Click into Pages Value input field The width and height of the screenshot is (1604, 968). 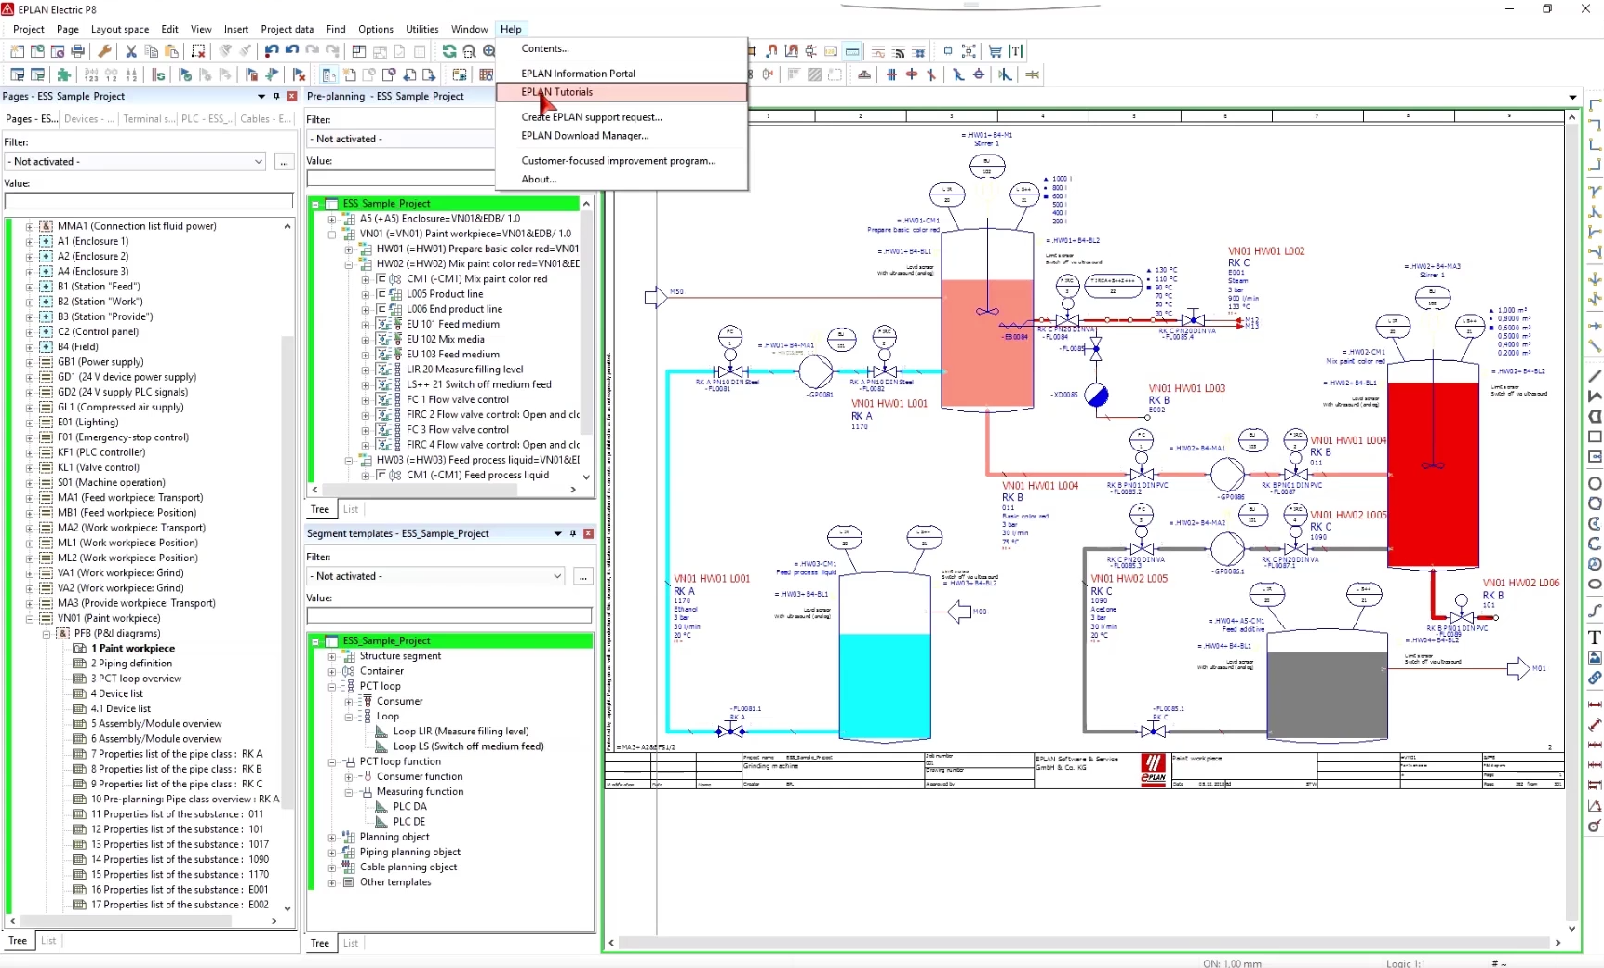click(149, 200)
